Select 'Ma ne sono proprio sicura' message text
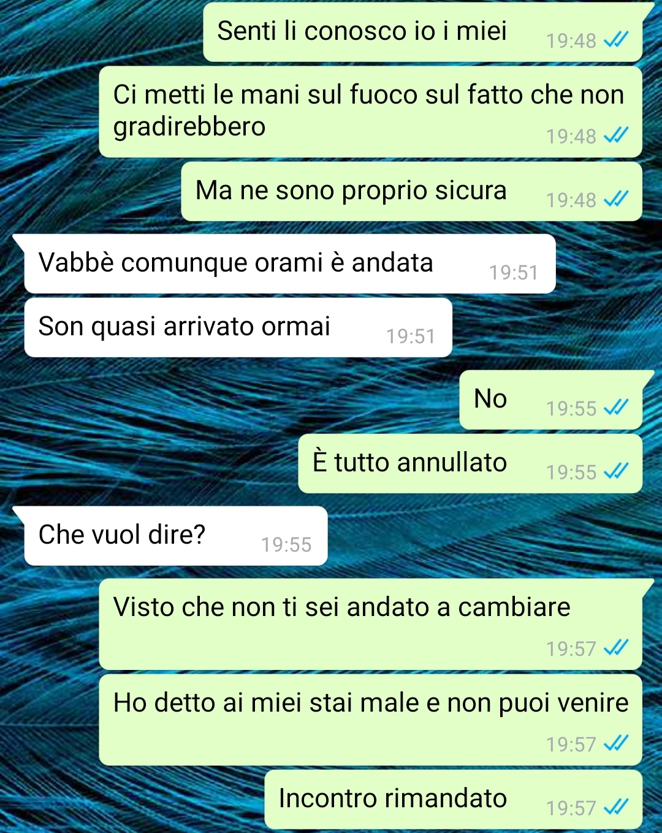This screenshot has width=662, height=833. click(351, 191)
